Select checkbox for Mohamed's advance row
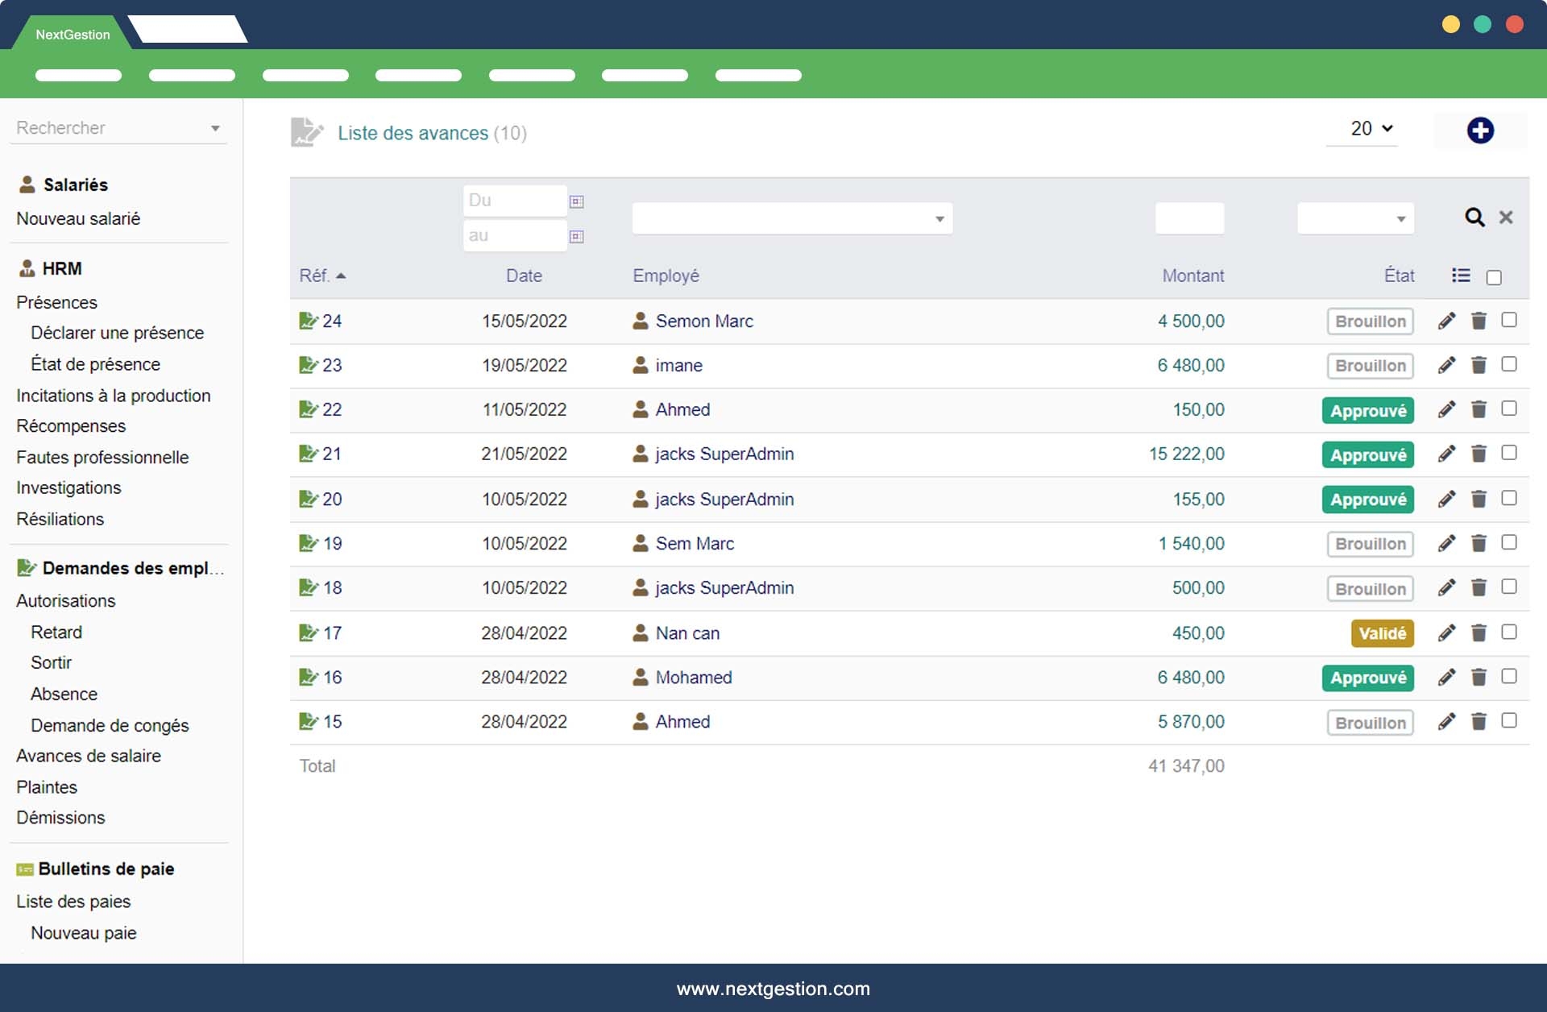The image size is (1547, 1012). (1509, 676)
